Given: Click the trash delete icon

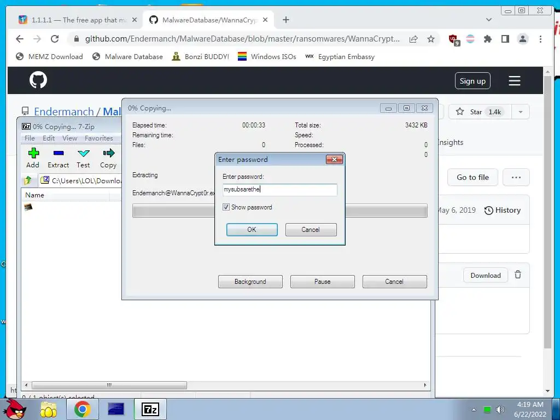Looking at the screenshot, I should [x=518, y=275].
